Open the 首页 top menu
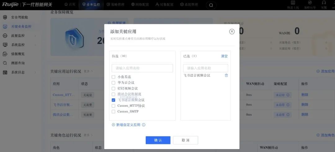The image size is (335, 152). point(70,4)
